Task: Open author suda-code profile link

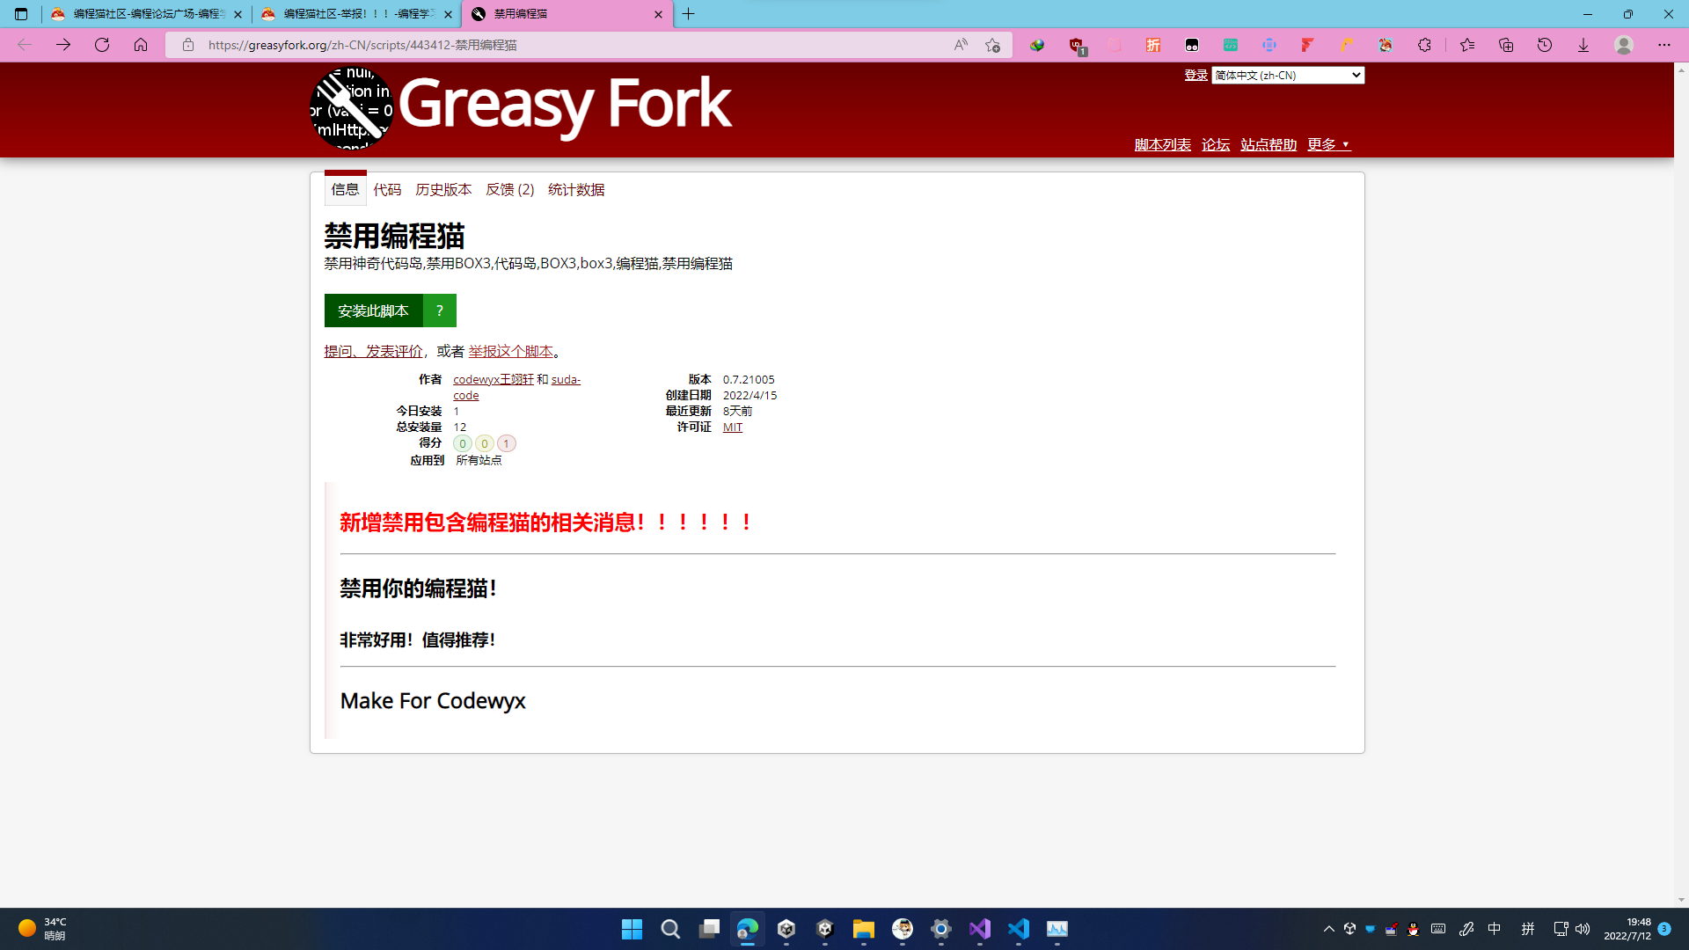Action: 566,379
